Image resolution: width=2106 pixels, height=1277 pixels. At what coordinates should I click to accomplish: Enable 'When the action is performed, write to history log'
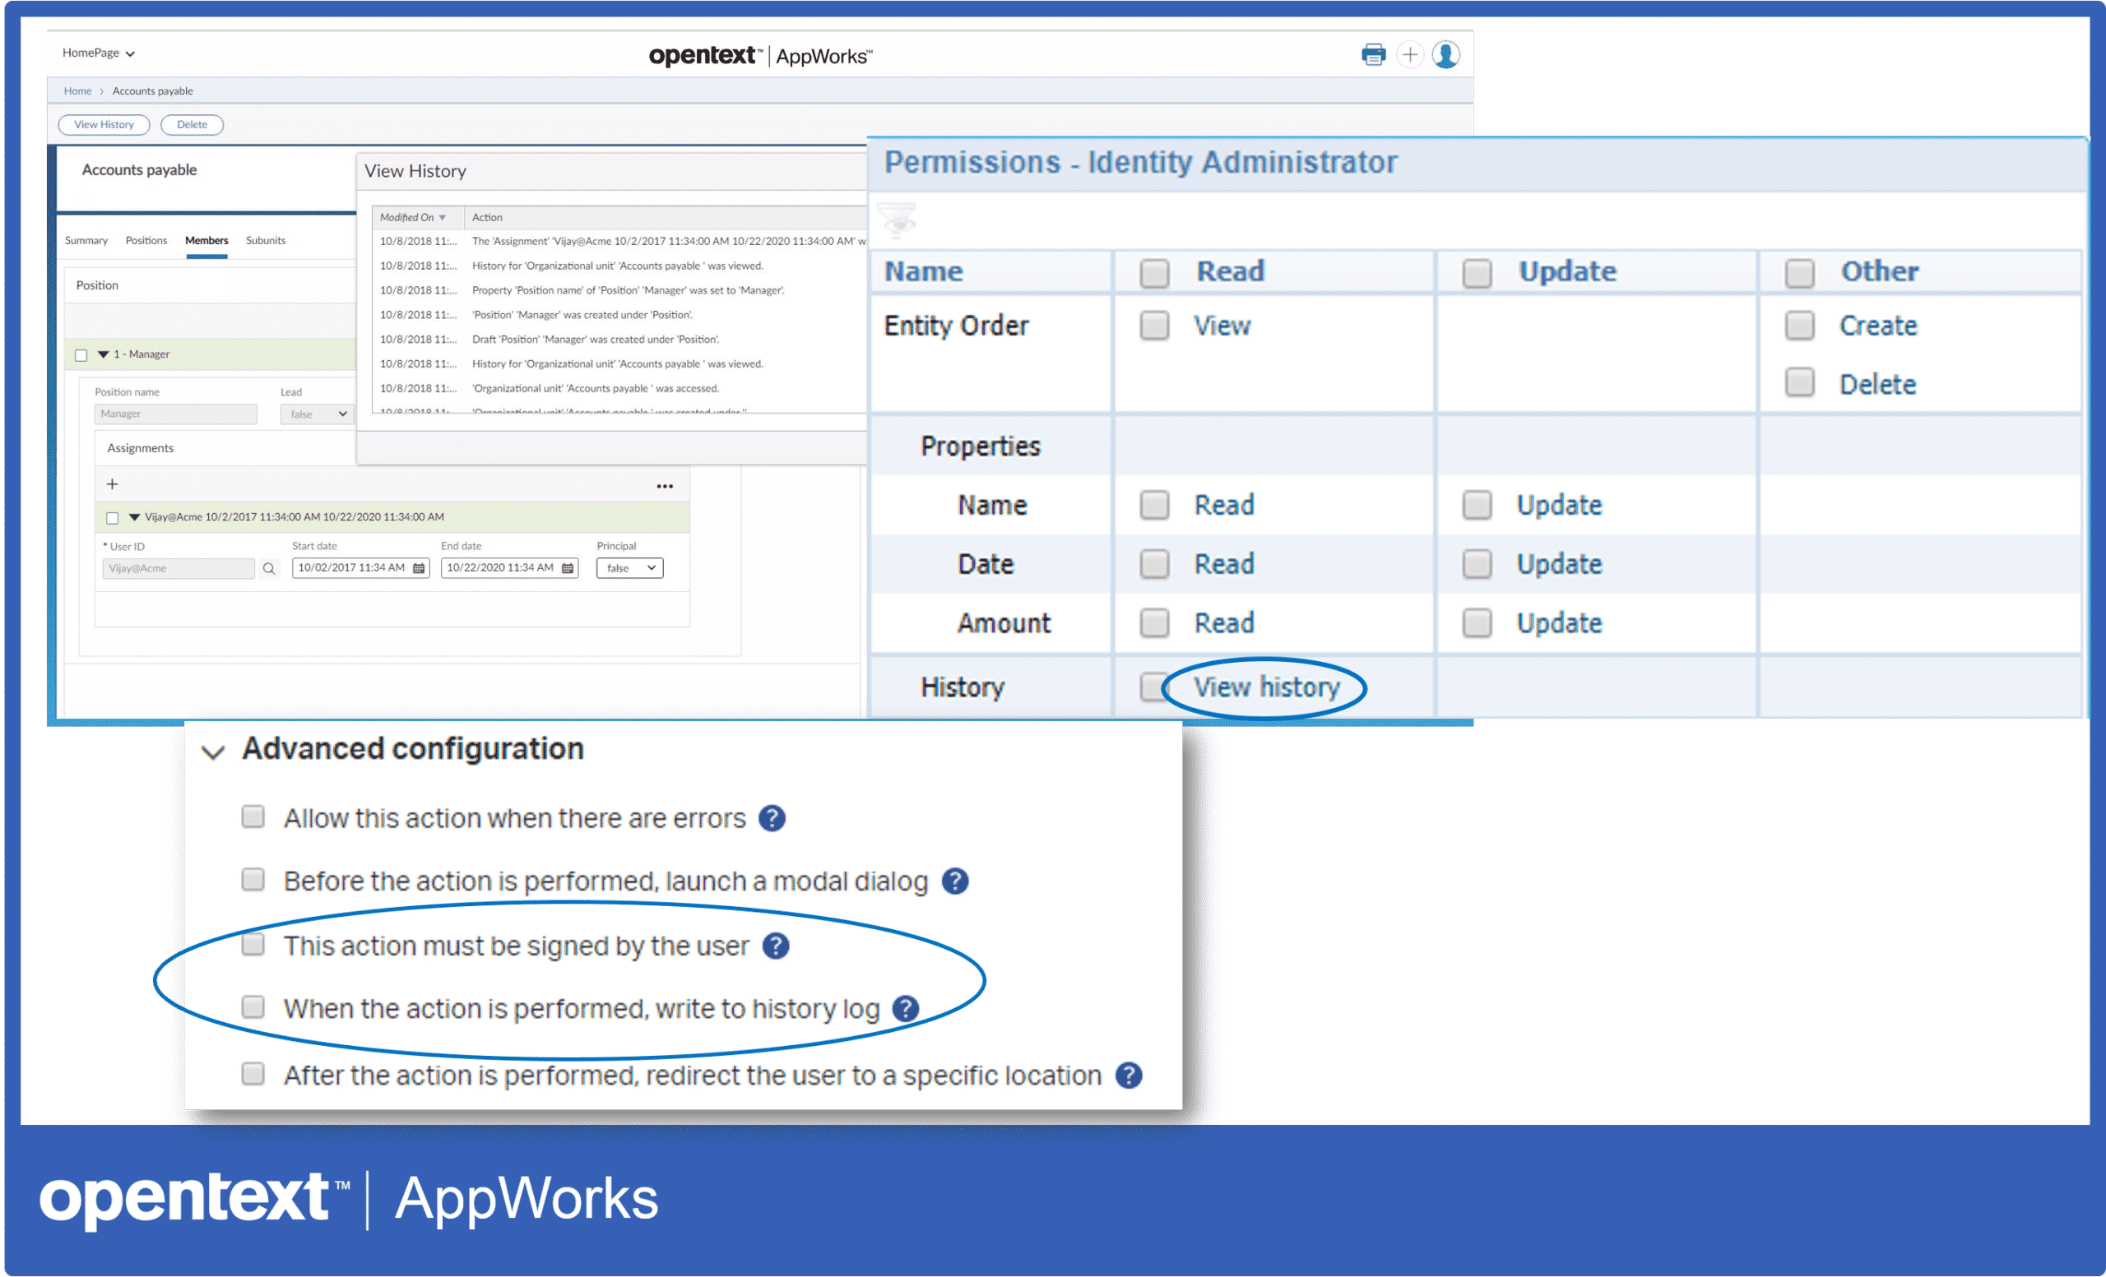point(253,1008)
